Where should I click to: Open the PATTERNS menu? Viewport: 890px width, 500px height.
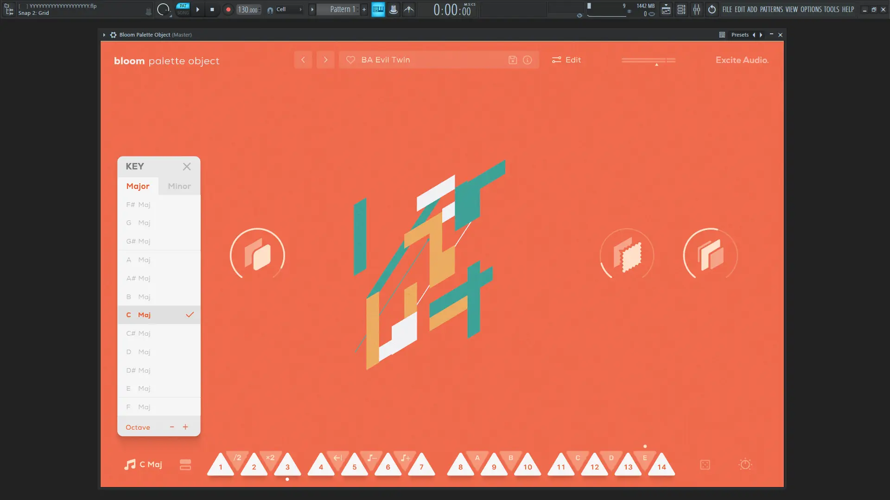[771, 9]
